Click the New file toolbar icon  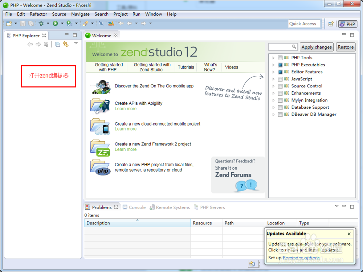[x=9, y=23]
